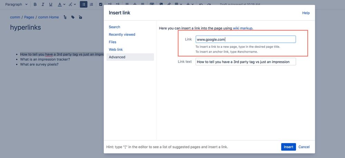Open Help in Insert link dialog

point(306,13)
